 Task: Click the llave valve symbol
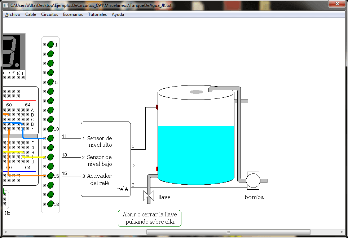tap(149, 196)
